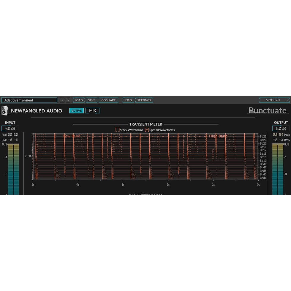Viewport: 291px width, 291px height.
Task: Click the '1s' time axis marker
Action: 213,184
